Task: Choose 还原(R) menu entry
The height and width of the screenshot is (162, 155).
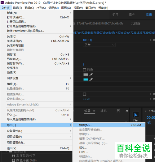Action: [37, 72]
